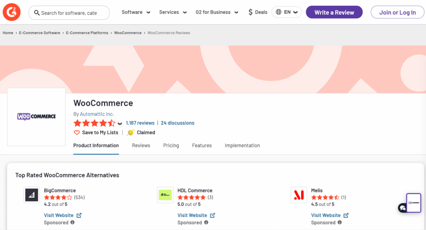Click the floating WooCommerce thumbnail
The width and height of the screenshot is (426, 230).
414,203
